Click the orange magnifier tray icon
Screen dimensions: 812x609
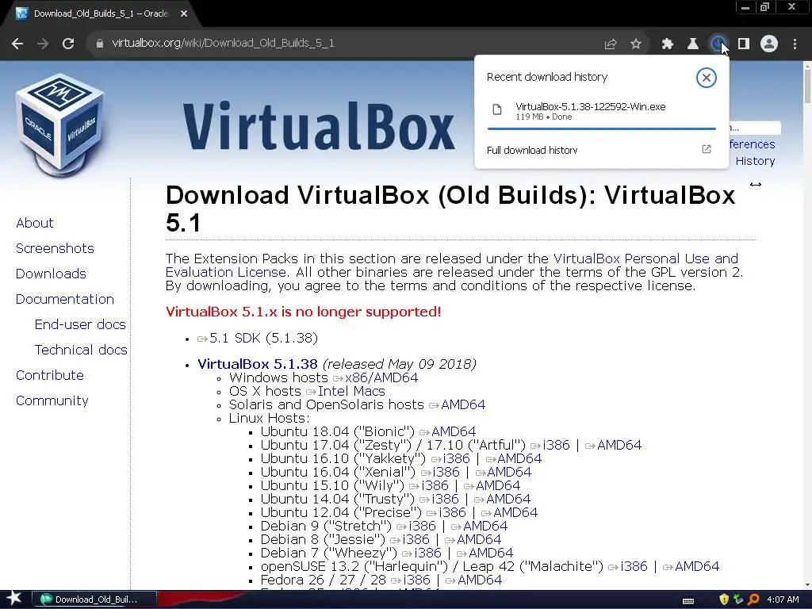753,599
